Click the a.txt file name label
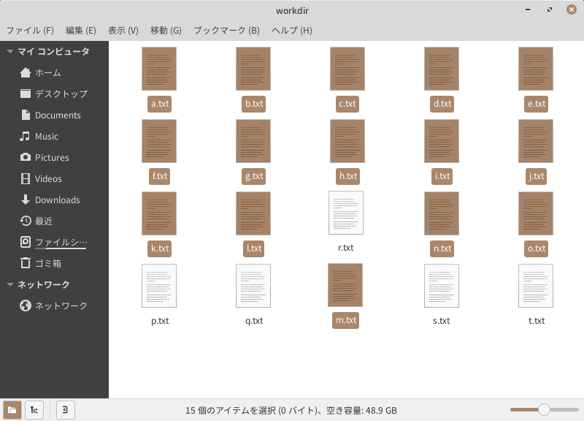The height and width of the screenshot is (421, 584). [x=160, y=104]
